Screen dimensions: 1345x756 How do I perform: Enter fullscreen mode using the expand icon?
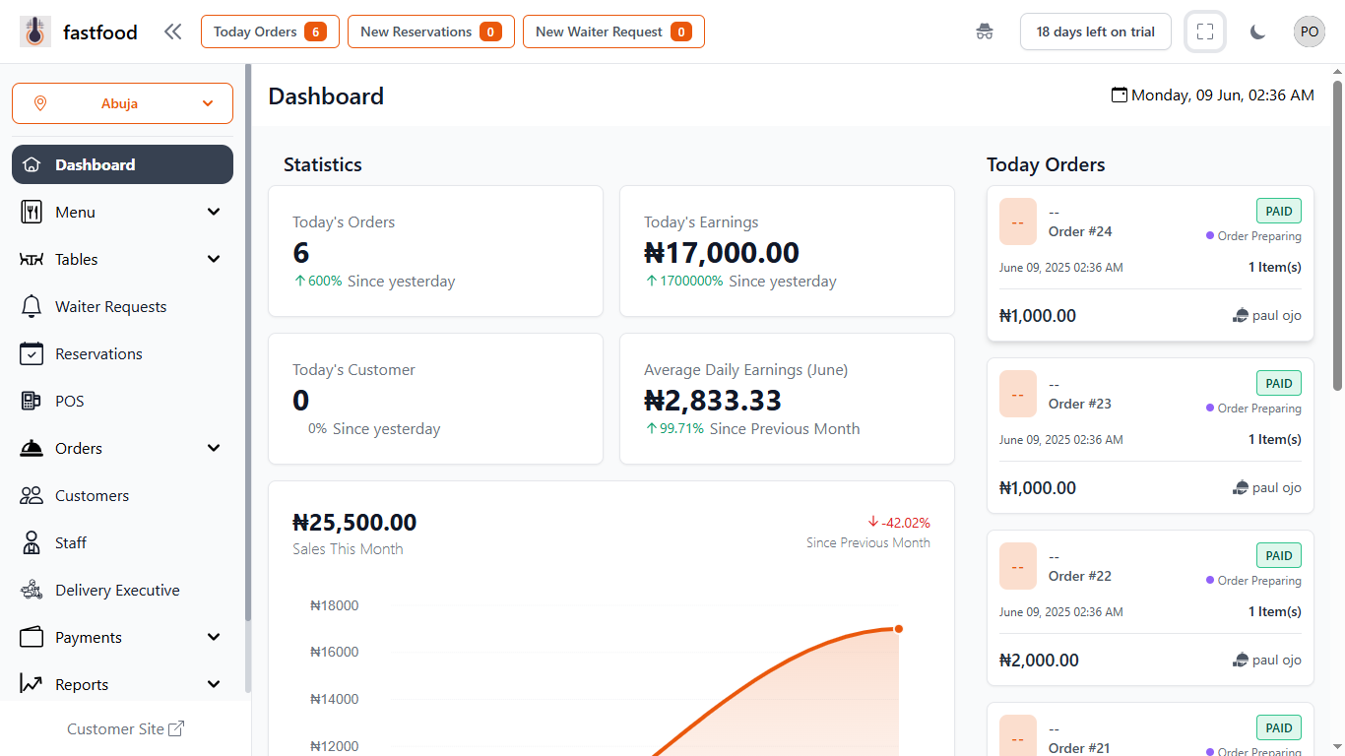click(x=1204, y=31)
